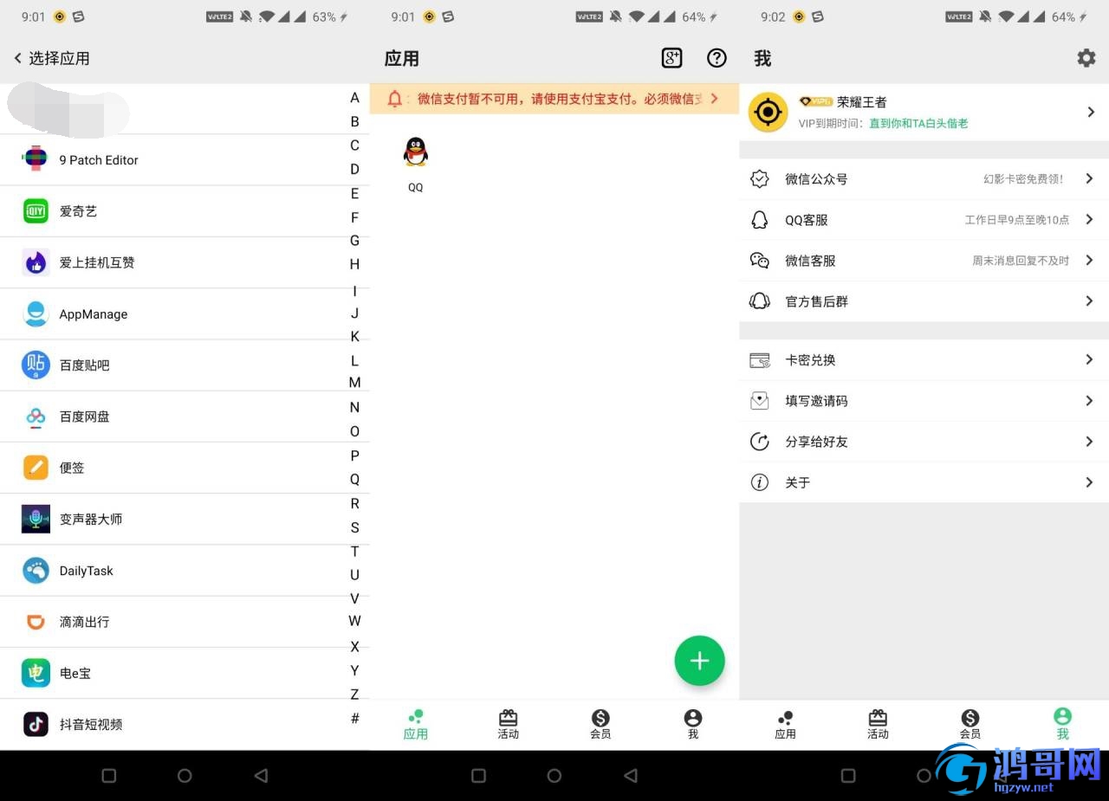Choose the 便签 notes app icon
This screenshot has height=801, width=1109.
click(36, 468)
